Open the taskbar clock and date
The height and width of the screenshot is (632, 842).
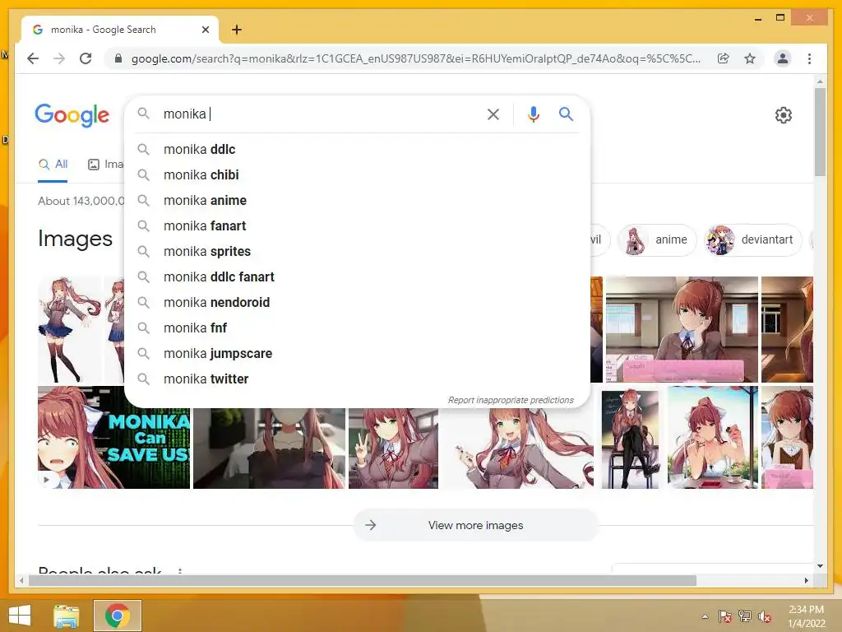[x=806, y=616]
